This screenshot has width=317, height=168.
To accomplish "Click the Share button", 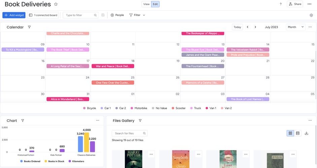I will click(x=295, y=4).
